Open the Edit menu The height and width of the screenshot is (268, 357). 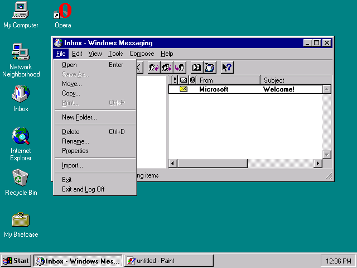tap(77, 54)
